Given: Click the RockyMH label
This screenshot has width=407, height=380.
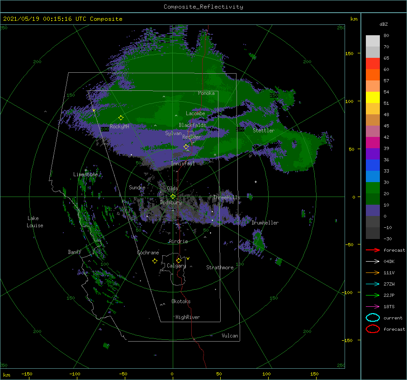Looking at the screenshot, I should (x=119, y=127).
